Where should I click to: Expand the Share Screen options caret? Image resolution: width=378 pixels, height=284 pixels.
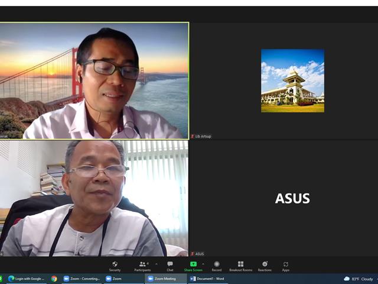(x=203, y=264)
